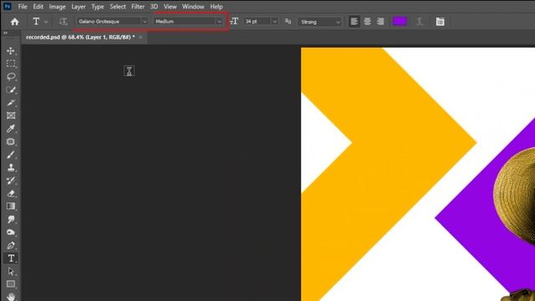Screen dimensions: 535x301
Task: Open the File menu
Action: (x=23, y=7)
